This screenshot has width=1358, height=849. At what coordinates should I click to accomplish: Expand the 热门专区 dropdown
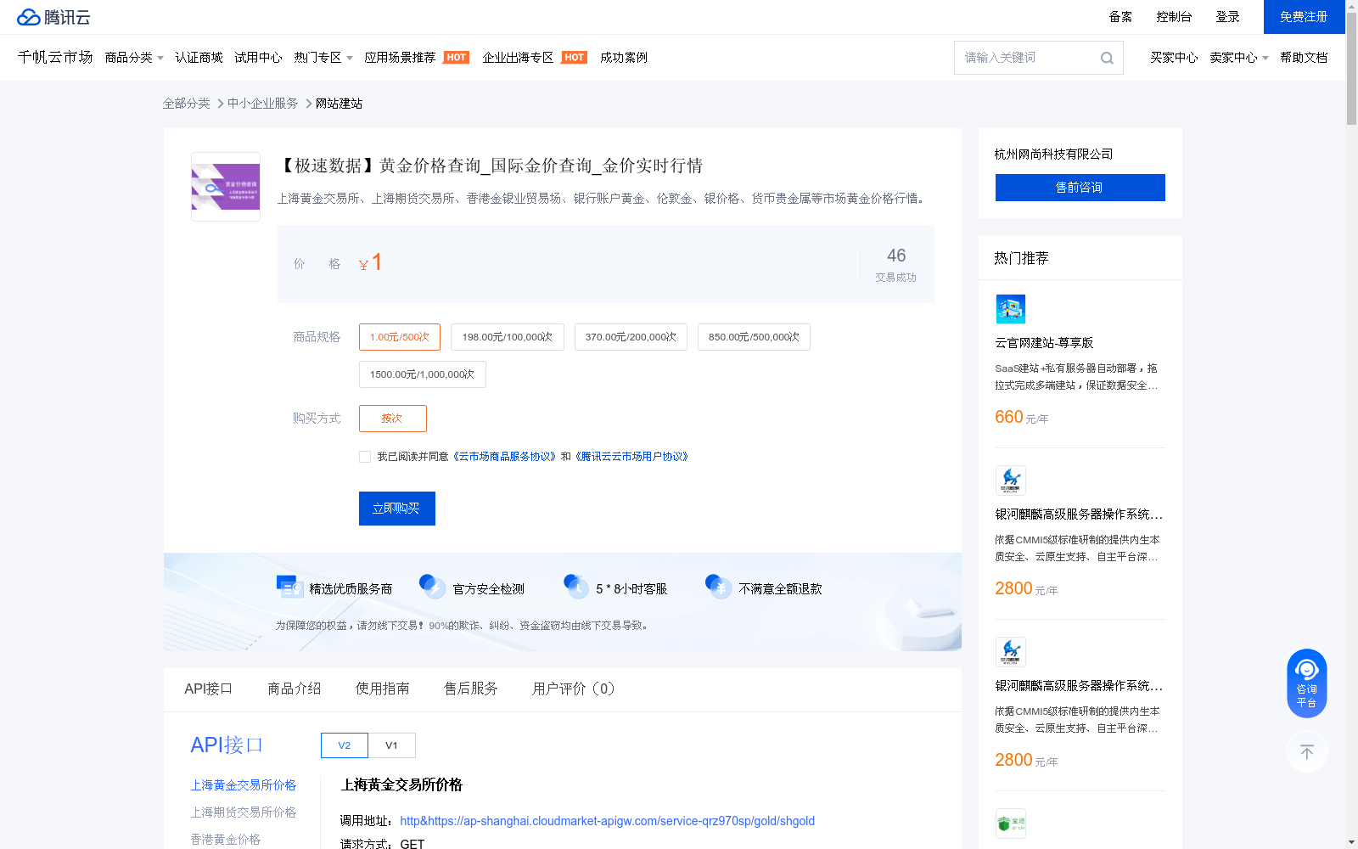pyautogui.click(x=323, y=58)
